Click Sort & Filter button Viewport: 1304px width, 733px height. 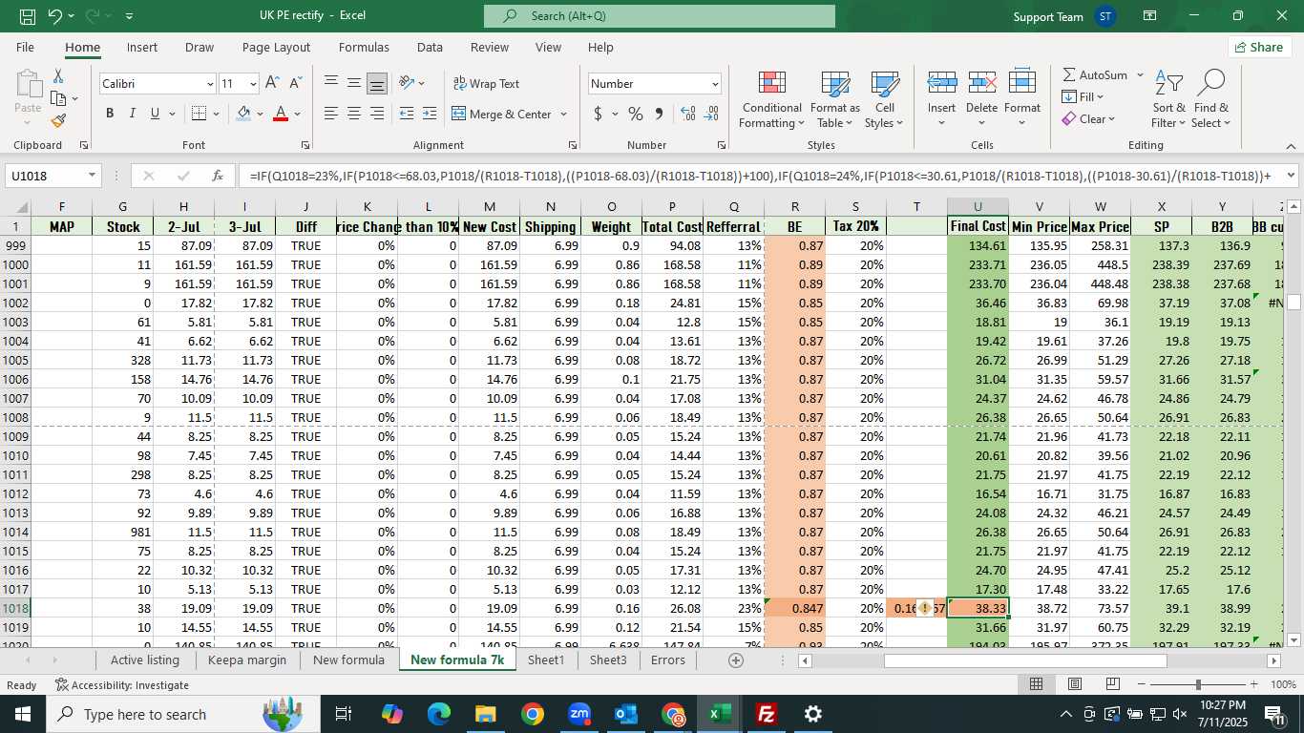[x=1168, y=99]
